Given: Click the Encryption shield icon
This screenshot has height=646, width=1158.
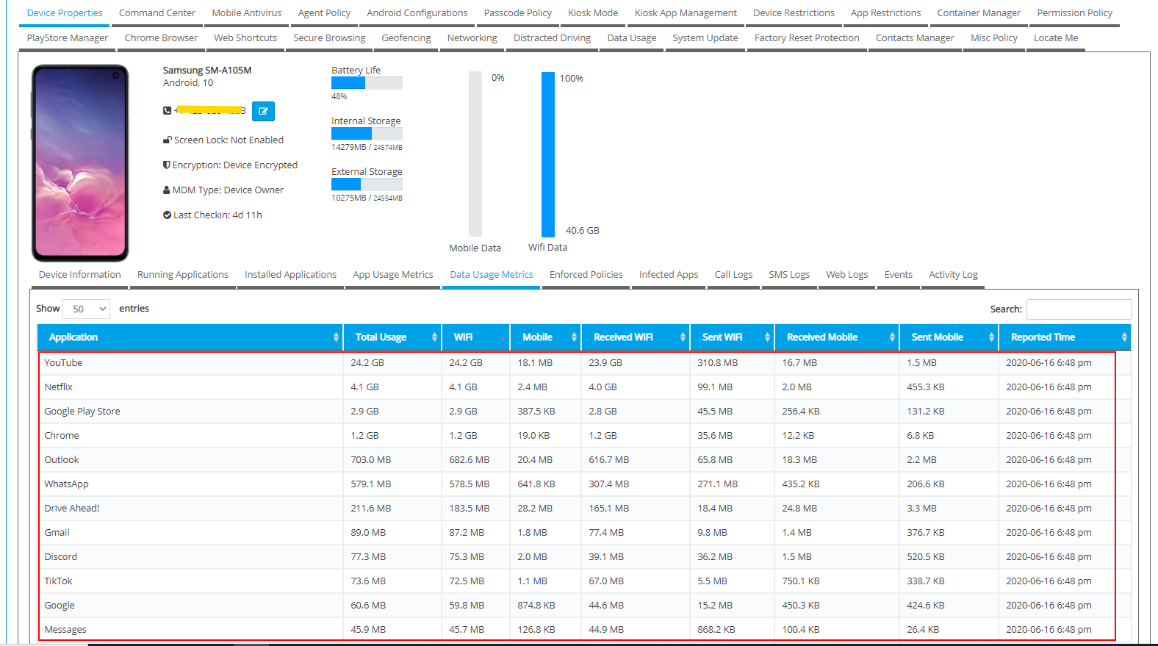Looking at the screenshot, I should coord(167,165).
